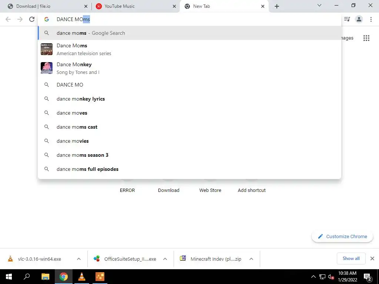Close the New Tab tab

tap(263, 6)
